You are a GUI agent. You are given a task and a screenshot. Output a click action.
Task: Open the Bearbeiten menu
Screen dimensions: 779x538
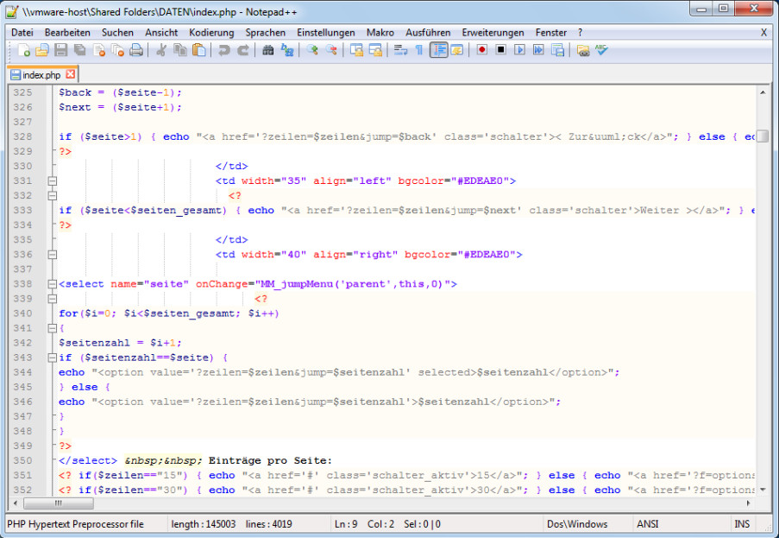click(x=67, y=32)
